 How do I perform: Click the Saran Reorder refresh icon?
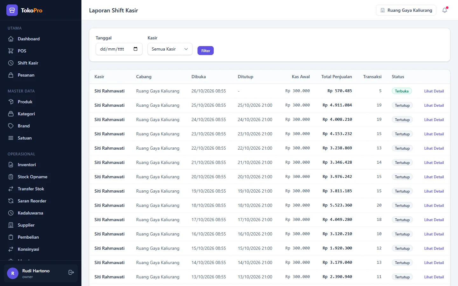tap(11, 201)
